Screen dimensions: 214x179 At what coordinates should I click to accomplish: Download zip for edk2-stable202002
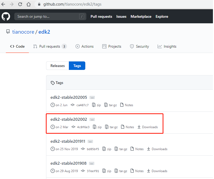pyautogui.click(x=97, y=127)
